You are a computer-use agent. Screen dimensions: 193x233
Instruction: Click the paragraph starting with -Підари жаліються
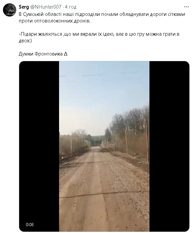99,37
